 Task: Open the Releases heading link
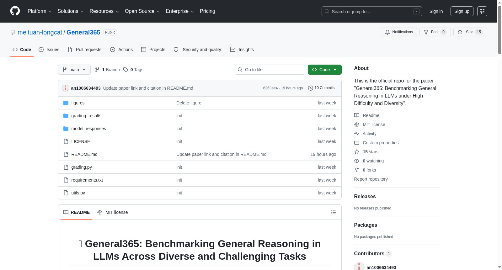[365, 196]
